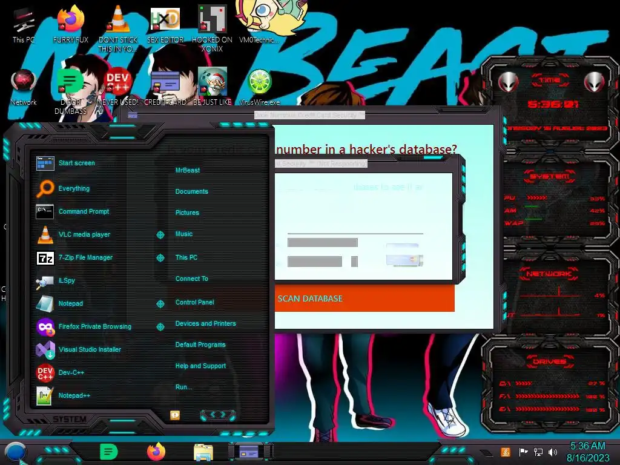Open File Explorer from the taskbar
620x465 pixels.
[203, 452]
